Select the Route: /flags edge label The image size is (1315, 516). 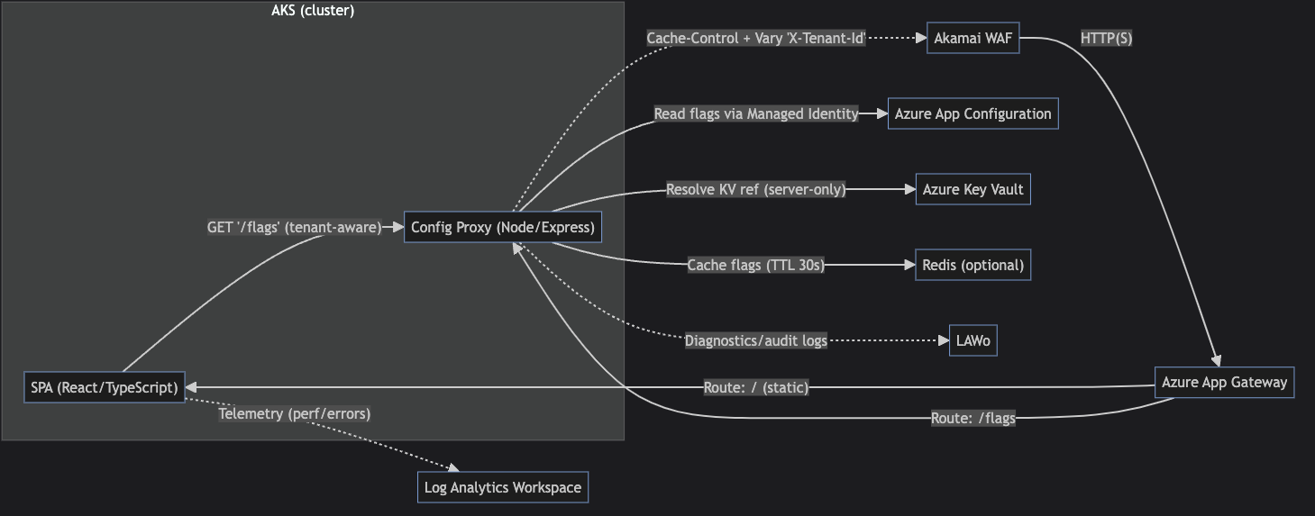point(973,419)
